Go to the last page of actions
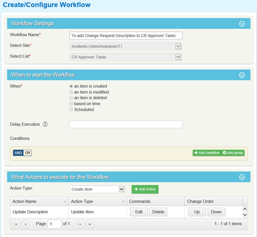 (x=90, y=224)
